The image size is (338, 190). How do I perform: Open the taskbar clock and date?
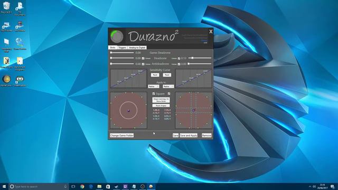pos(322,186)
